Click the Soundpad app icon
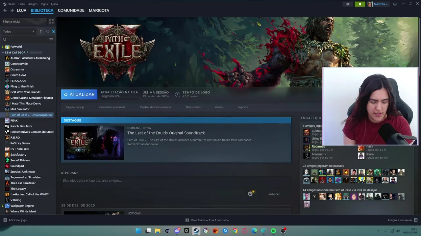This screenshot has height=236, width=421. pyautogui.click(x=7, y=166)
